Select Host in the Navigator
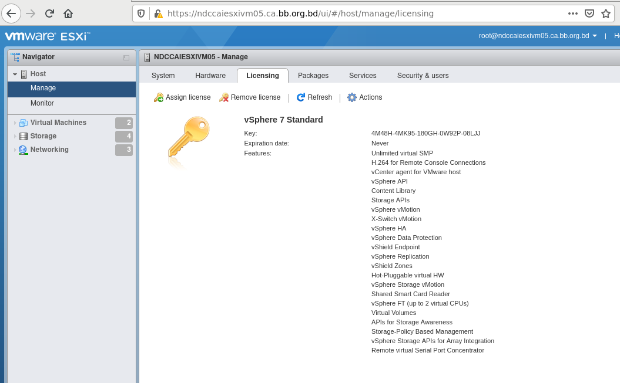The image size is (620, 383). click(x=38, y=74)
